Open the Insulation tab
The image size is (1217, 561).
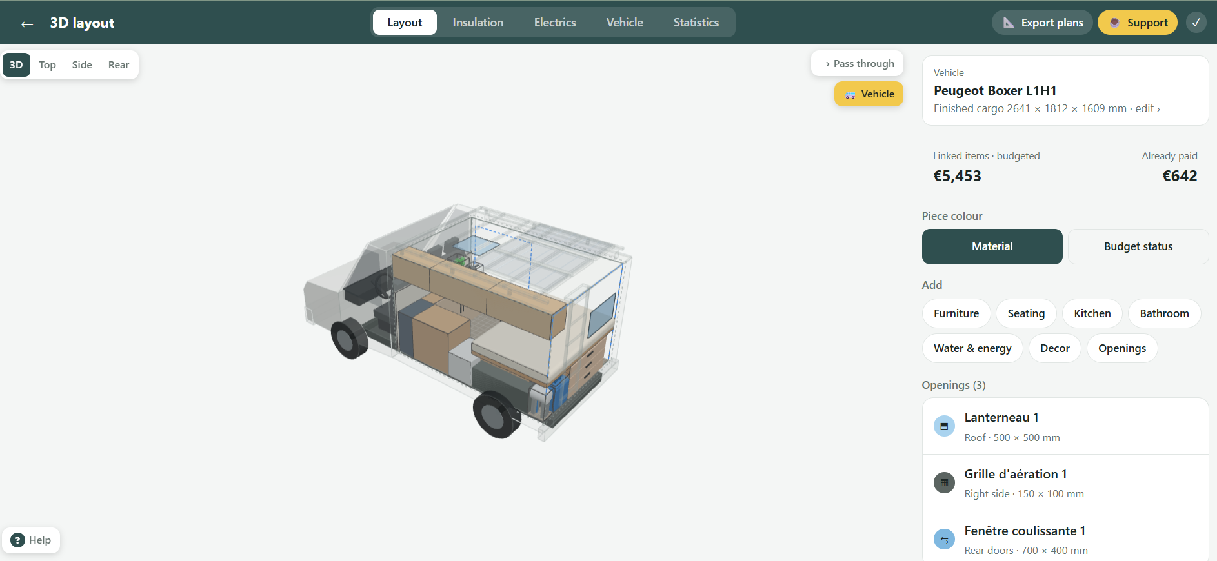coord(478,23)
